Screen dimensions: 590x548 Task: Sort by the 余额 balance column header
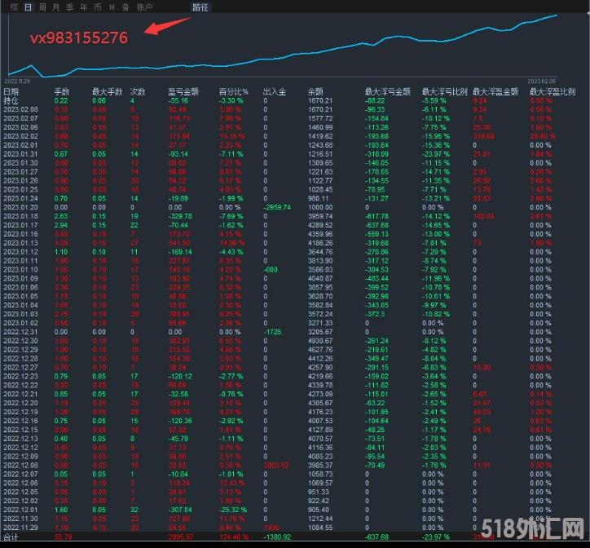pos(316,91)
